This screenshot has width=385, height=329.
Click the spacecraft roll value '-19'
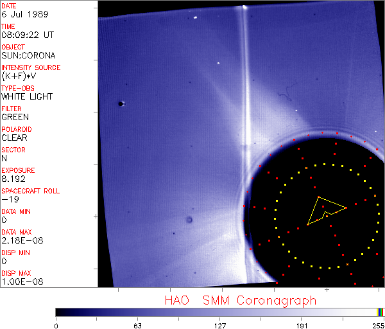8,199
